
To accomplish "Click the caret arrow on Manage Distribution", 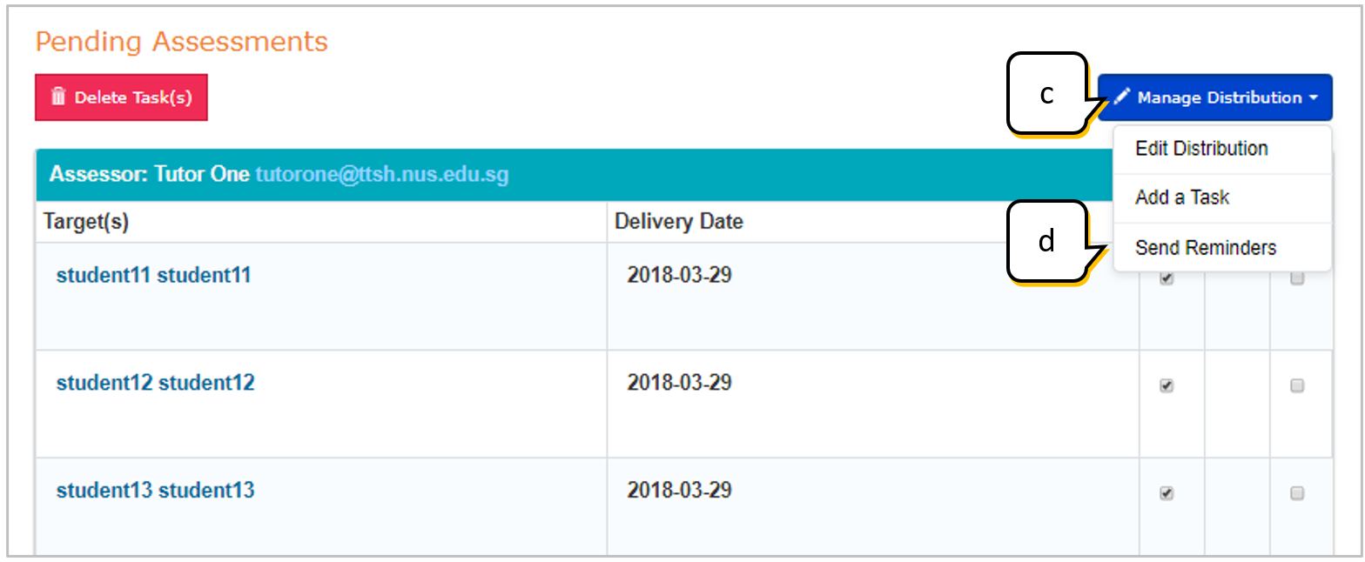I will (1313, 97).
